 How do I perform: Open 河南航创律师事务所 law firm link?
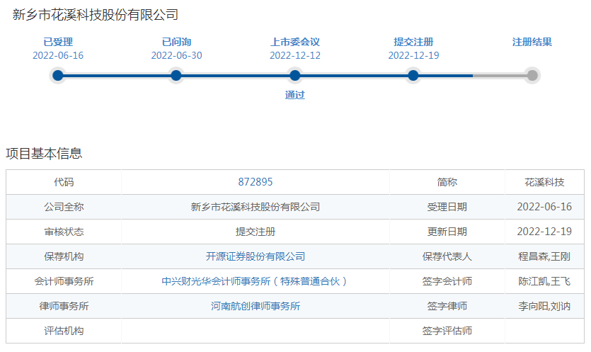pyautogui.click(x=256, y=306)
